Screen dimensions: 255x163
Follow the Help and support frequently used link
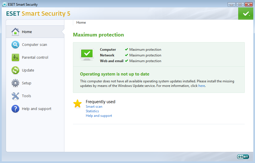99,116
